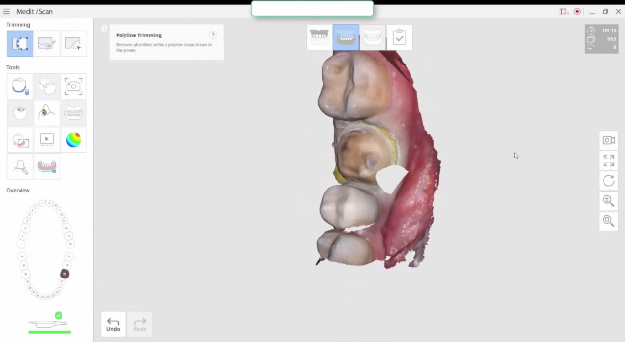Image resolution: width=625 pixels, height=342 pixels.
Task: Open the undercut analysis rainbow tooth tool
Action: [47, 113]
